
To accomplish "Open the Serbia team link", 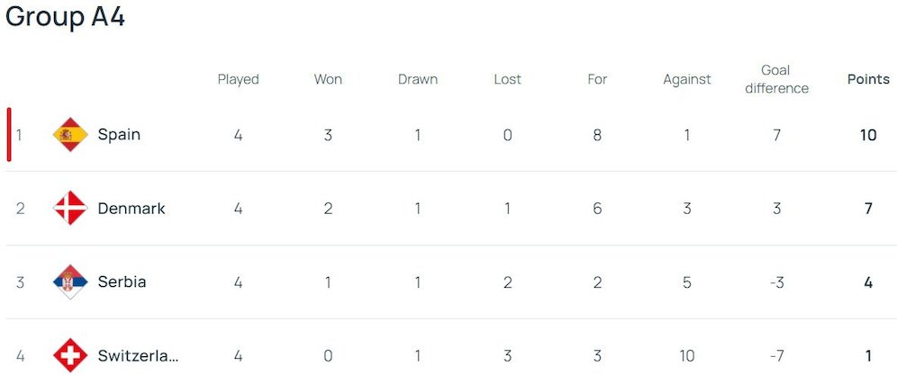I will [x=122, y=282].
